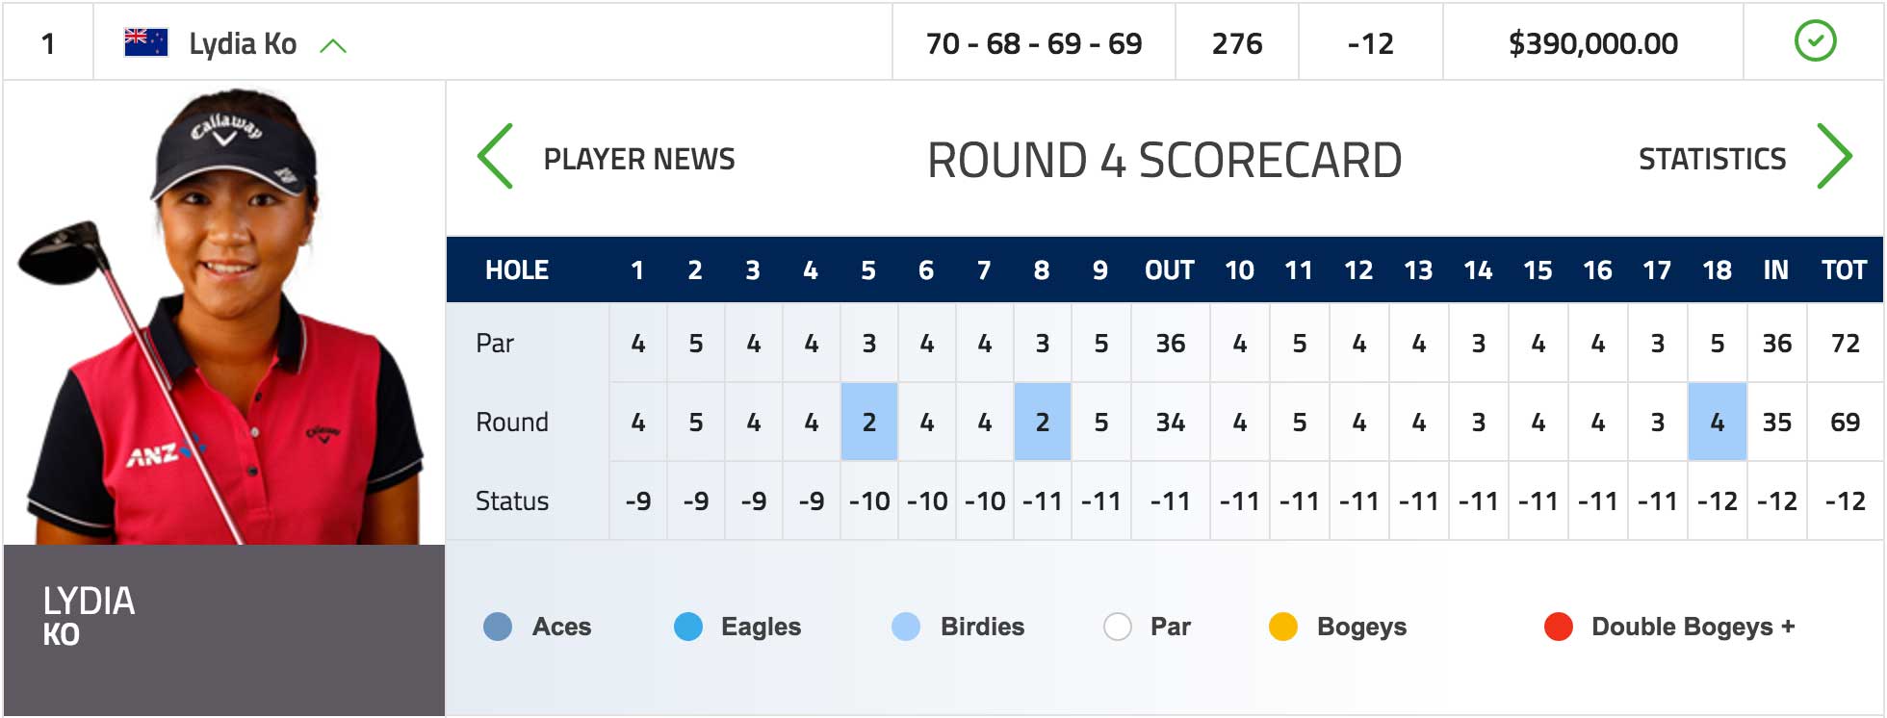Click the left green arrow beside Player News
Image resolution: width=1887 pixels, height=718 pixels.
[496, 156]
